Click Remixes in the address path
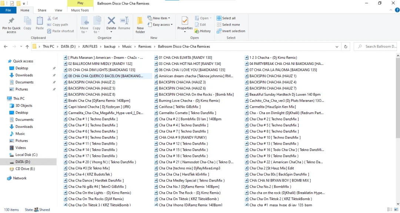Image resolution: width=400 pixels, height=213 pixels. pyautogui.click(x=145, y=47)
